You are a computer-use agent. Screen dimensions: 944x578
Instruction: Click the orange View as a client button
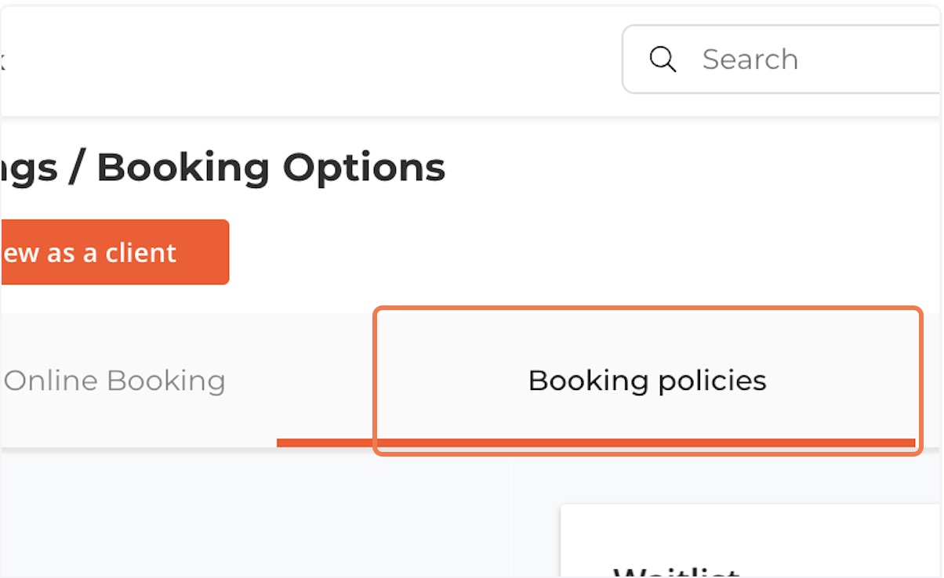pyautogui.click(x=114, y=252)
